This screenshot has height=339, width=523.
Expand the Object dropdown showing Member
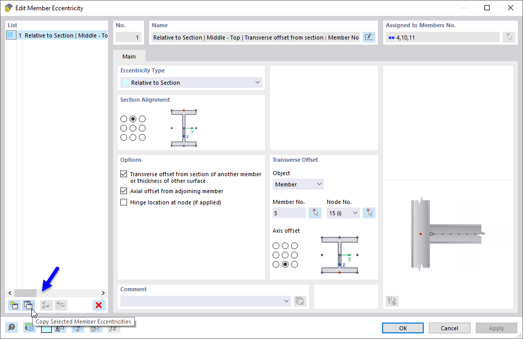click(298, 184)
